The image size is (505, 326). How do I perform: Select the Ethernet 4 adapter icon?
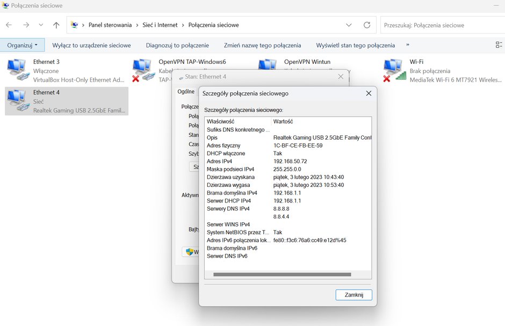[17, 100]
